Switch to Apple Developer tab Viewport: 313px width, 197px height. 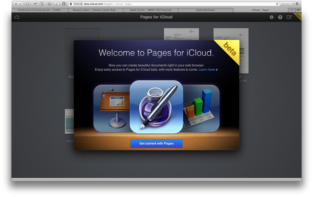[206, 10]
